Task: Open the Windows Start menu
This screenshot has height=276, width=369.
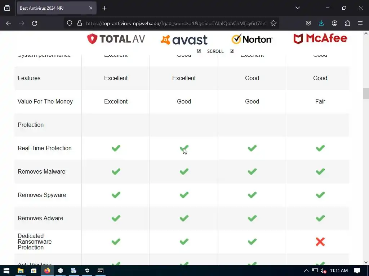Action: 6,271
